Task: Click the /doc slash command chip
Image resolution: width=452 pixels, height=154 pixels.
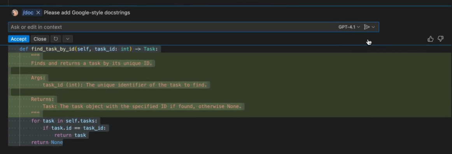Action: coord(28,13)
